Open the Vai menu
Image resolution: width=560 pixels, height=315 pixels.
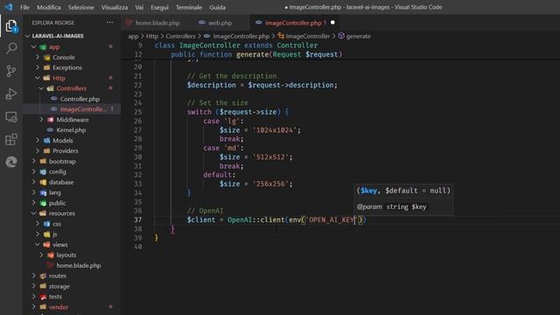139,7
